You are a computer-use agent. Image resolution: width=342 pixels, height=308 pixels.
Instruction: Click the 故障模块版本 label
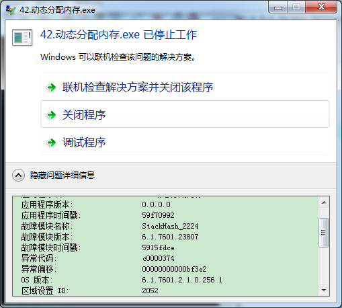point(47,237)
